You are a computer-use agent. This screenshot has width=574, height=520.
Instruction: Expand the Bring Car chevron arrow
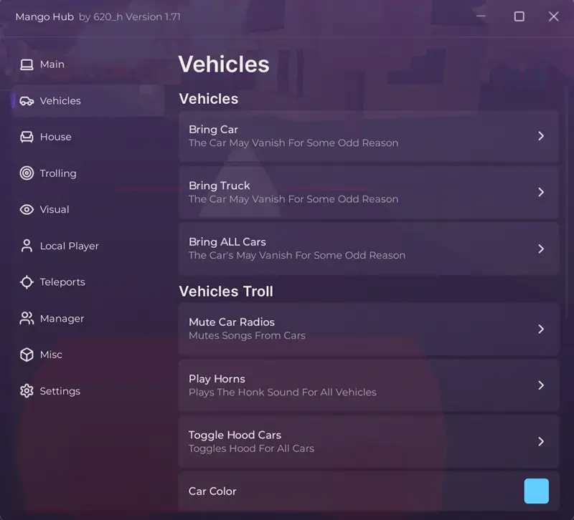pyautogui.click(x=541, y=136)
